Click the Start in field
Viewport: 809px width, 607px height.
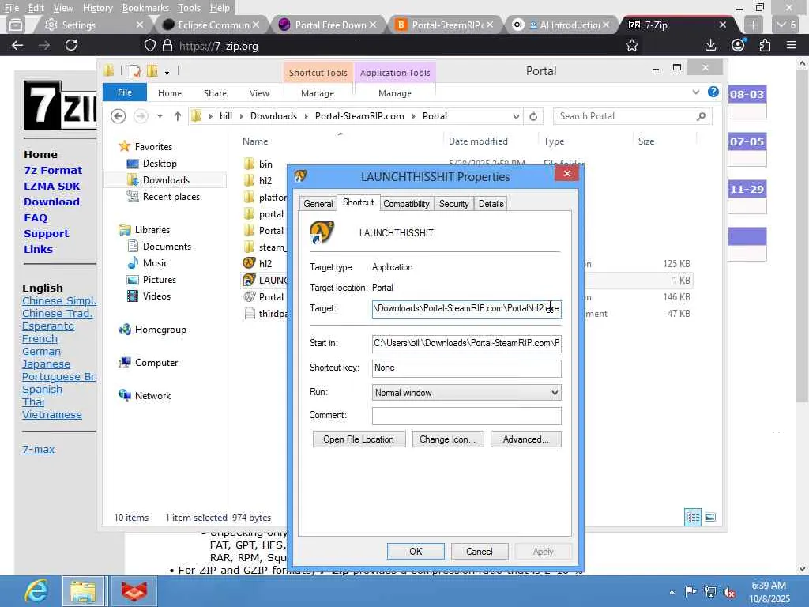coord(466,343)
